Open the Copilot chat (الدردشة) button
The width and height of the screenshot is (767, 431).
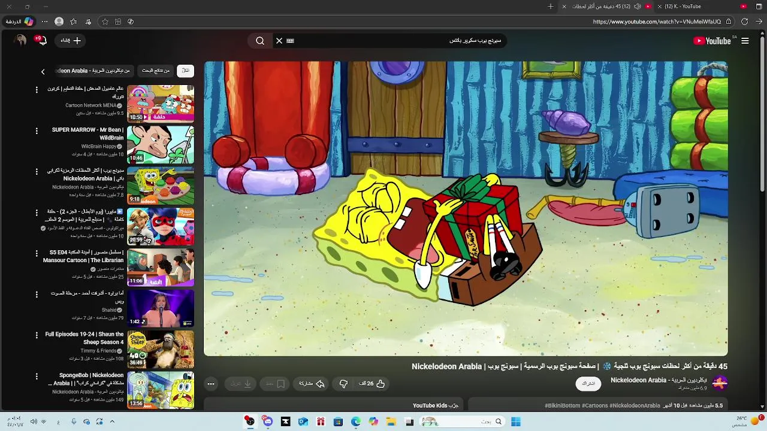click(19, 22)
